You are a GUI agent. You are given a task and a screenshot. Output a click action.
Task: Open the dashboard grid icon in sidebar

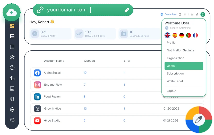coord(12,26)
